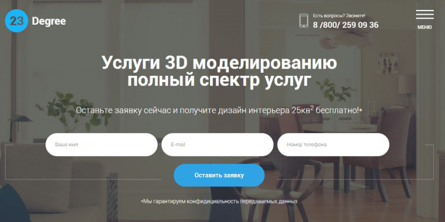
Task: Click the Оставить заявку button
Action: tap(219, 175)
